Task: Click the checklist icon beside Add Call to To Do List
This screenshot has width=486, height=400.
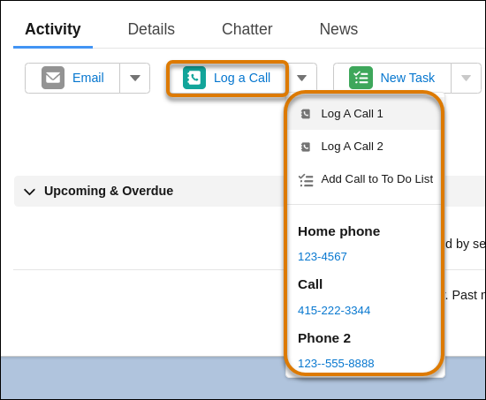Action: [306, 180]
